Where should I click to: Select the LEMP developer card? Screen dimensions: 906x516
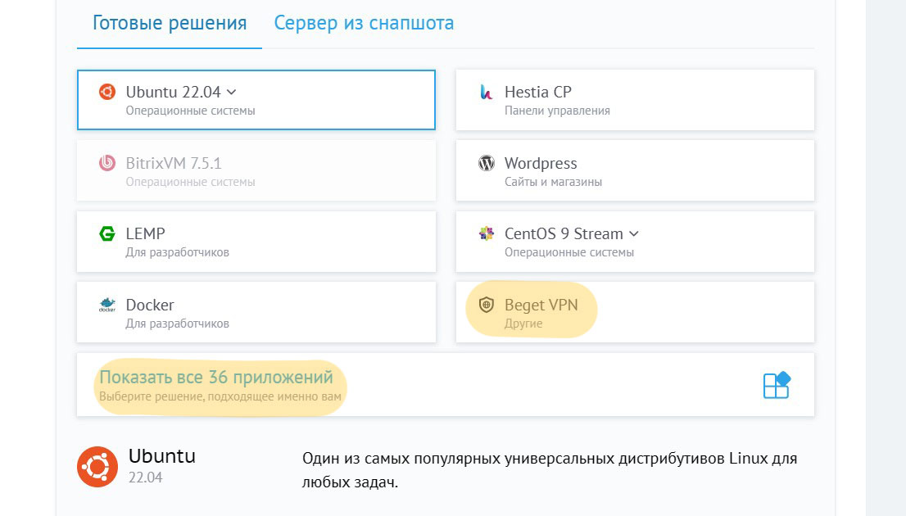click(256, 242)
